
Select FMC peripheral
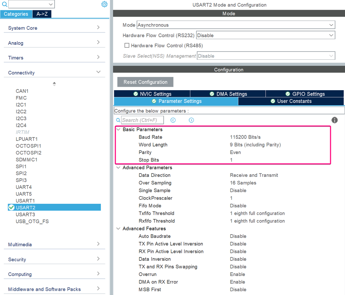coord(21,98)
